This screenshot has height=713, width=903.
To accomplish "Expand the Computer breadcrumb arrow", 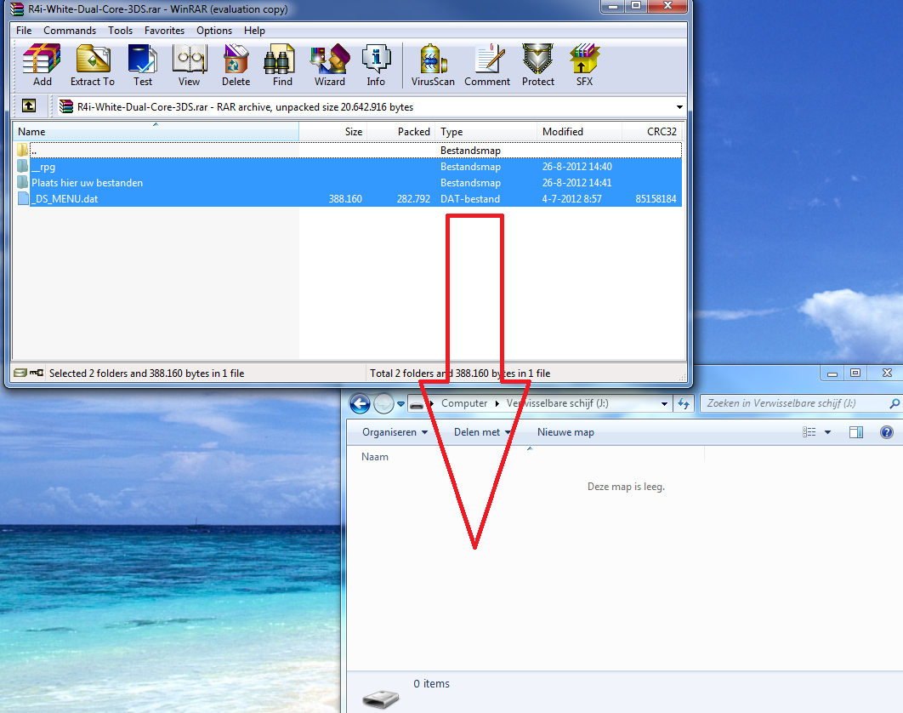I will 497,403.
